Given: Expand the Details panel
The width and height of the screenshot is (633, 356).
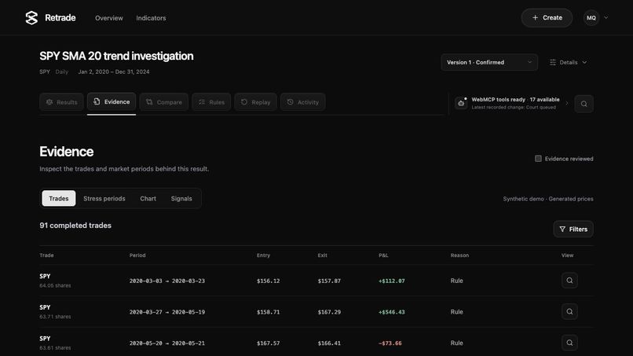Looking at the screenshot, I should [x=568, y=62].
